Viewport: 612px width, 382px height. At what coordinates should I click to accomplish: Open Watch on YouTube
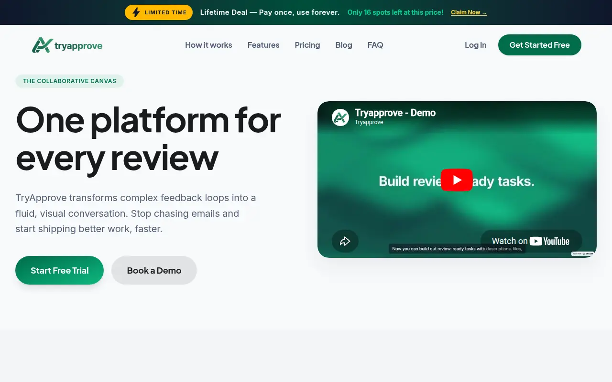pos(531,241)
